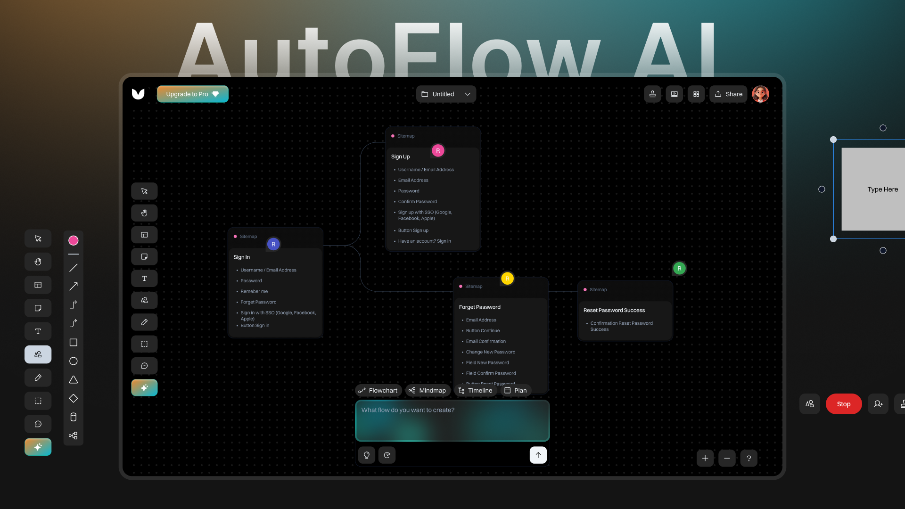The width and height of the screenshot is (905, 509).
Task: Select the Plan tab
Action: [x=516, y=390]
